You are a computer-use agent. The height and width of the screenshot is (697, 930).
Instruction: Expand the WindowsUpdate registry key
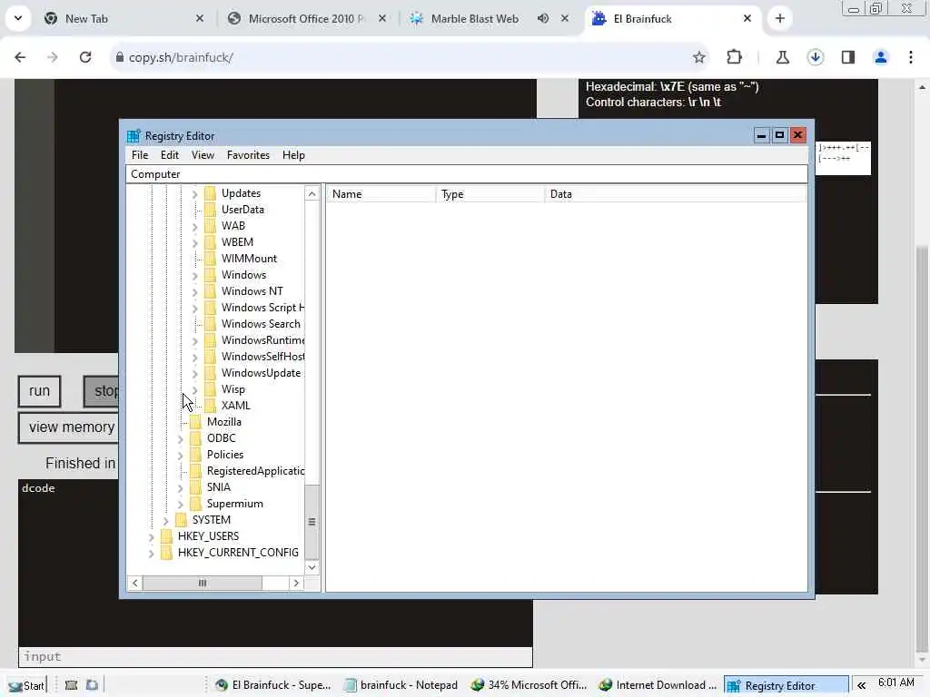coord(194,373)
